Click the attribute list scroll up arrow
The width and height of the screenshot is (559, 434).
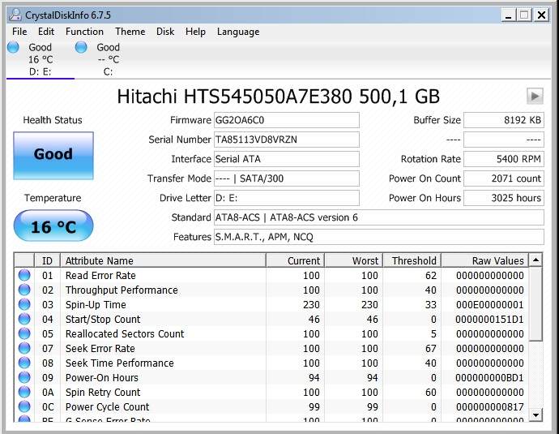(536, 260)
